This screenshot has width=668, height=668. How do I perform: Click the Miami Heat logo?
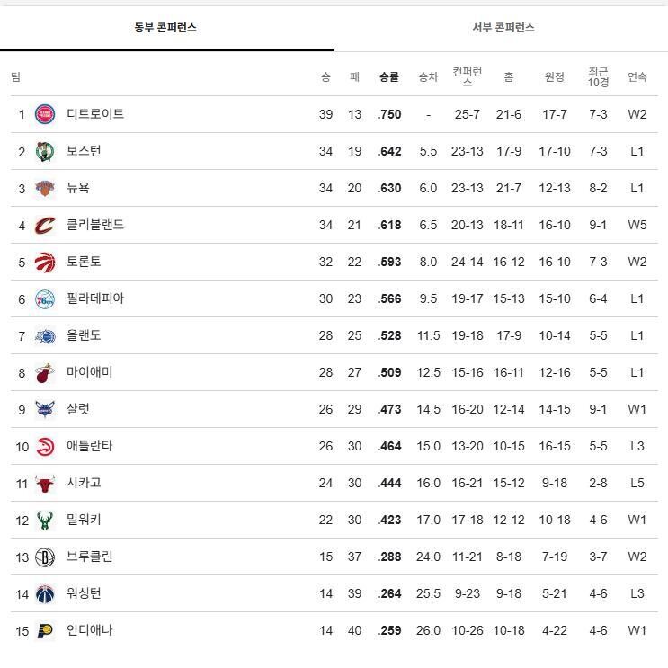coord(45,372)
